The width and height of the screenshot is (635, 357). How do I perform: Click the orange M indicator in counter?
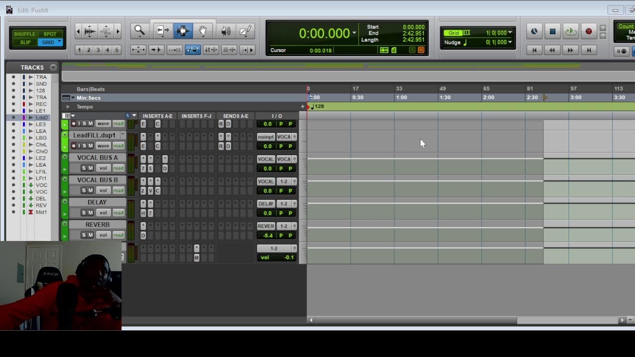coord(421,50)
